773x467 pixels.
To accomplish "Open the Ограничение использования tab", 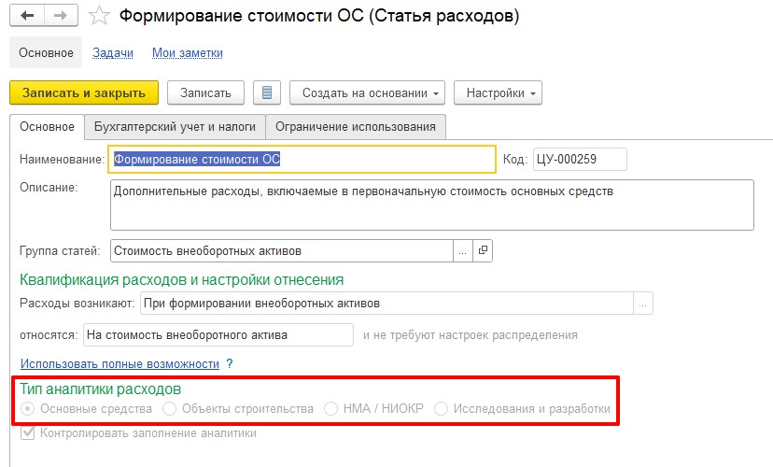I will (355, 126).
